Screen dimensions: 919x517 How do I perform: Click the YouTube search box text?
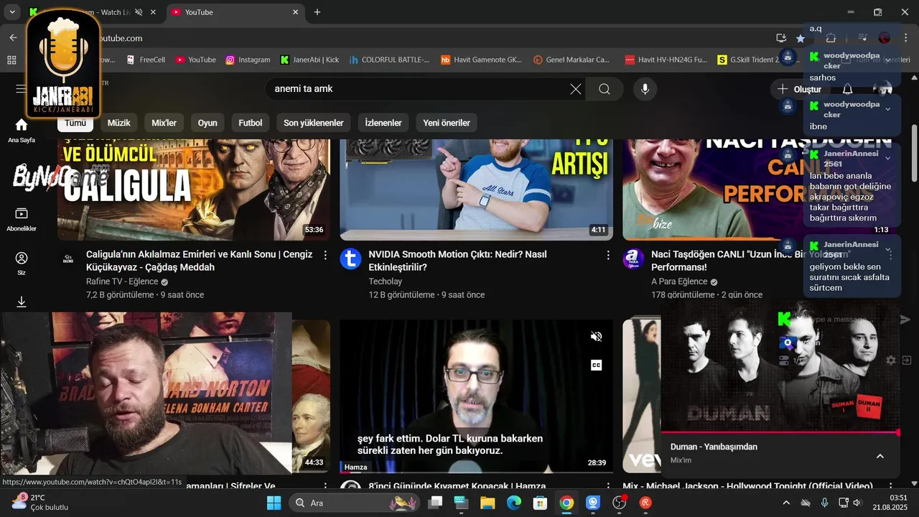[303, 89]
